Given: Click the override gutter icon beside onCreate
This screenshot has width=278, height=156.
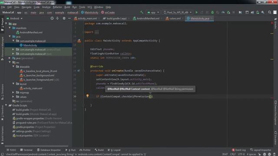Looking at the screenshot, I should (79, 71).
